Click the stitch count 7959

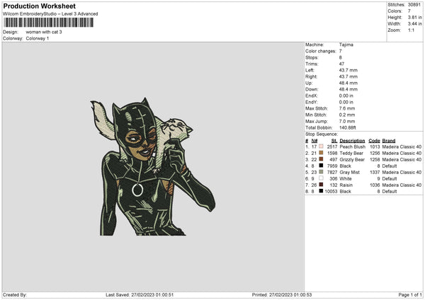coord(332,166)
